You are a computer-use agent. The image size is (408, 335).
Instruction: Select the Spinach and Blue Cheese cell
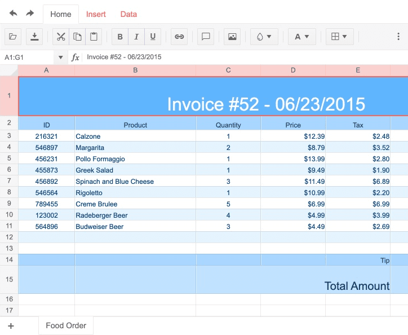point(135,181)
